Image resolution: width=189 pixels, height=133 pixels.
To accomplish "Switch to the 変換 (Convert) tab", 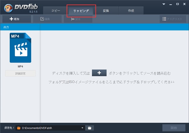I will coord(106,11).
